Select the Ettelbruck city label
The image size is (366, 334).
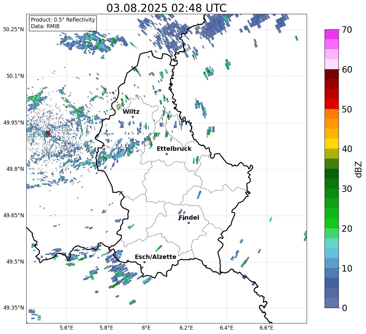click(174, 149)
